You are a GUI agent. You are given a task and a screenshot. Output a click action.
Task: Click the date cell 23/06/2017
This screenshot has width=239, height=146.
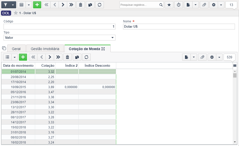tap(18, 102)
